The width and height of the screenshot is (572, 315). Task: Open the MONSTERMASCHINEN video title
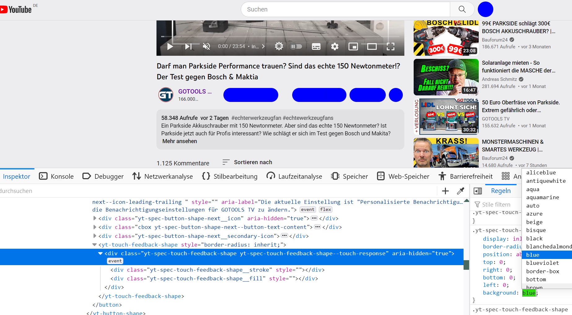(x=513, y=146)
